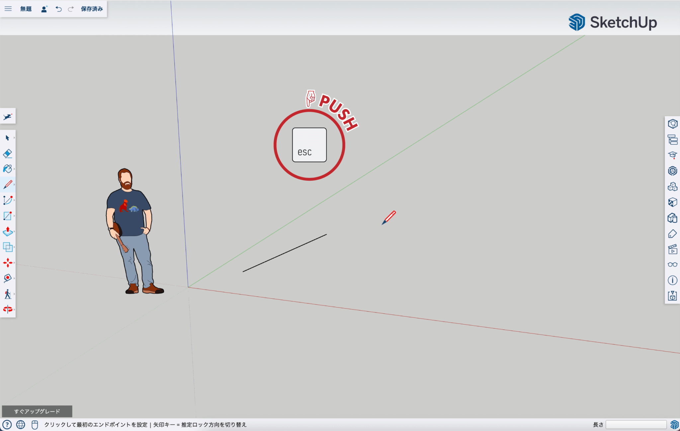Click the 長さ length input field
680x431 pixels.
[x=636, y=424]
